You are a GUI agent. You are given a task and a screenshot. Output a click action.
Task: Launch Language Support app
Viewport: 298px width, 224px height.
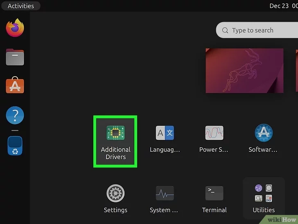tap(165, 139)
